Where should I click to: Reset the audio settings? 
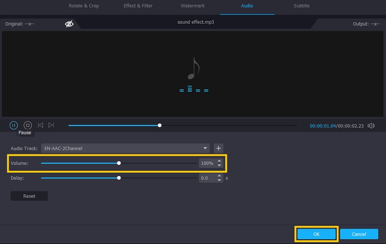point(29,196)
